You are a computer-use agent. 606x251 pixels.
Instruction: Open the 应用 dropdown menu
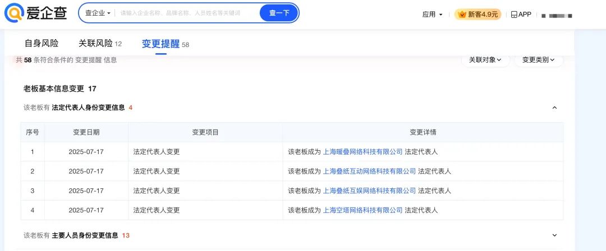433,15
